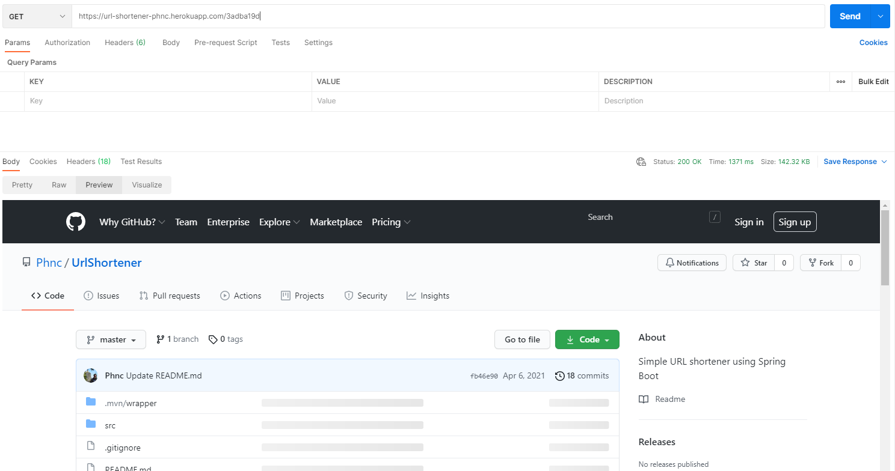
Task: Click the .gitignore file icon
Action: click(x=91, y=446)
